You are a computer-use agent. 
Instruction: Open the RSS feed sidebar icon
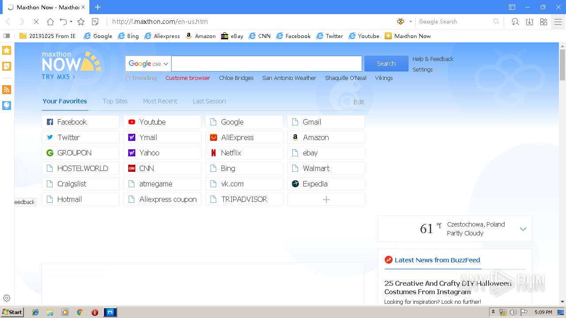pos(7,90)
